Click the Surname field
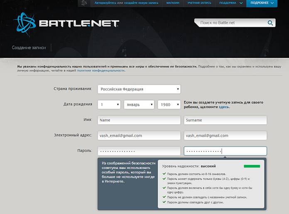Screen dimensions: 289x214 pos(225,120)
